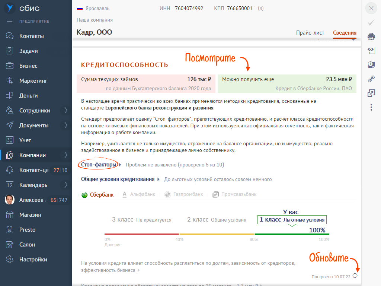Click the loan amount '126 тыс ₽'
Viewport: 381px width, 286px height.
pos(199,79)
